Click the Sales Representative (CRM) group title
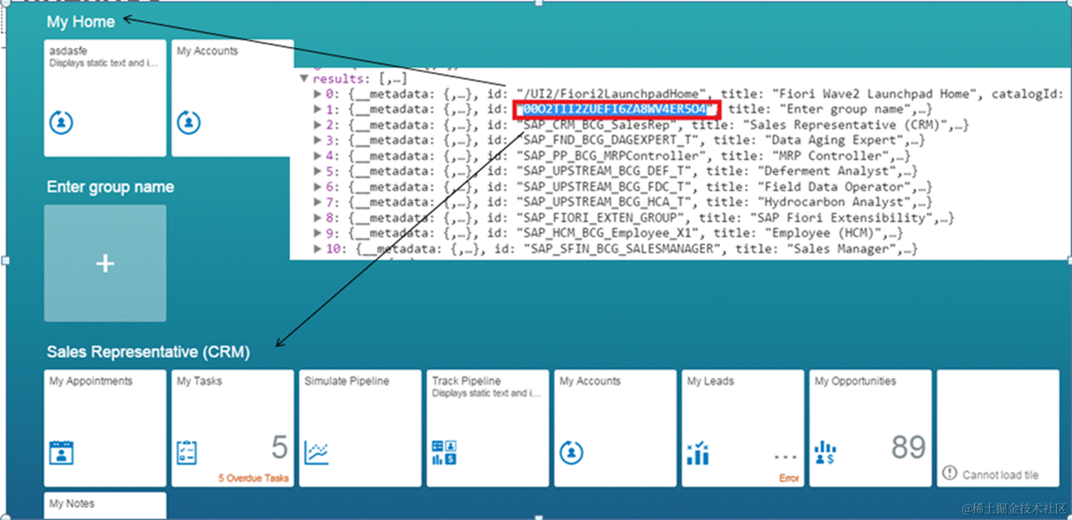This screenshot has height=520, width=1072. pyautogui.click(x=148, y=352)
